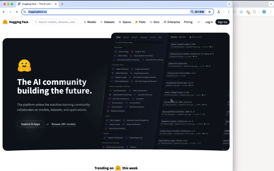Go to Spaces in the navigation
This screenshot has height=171, width=274.
(125, 22)
